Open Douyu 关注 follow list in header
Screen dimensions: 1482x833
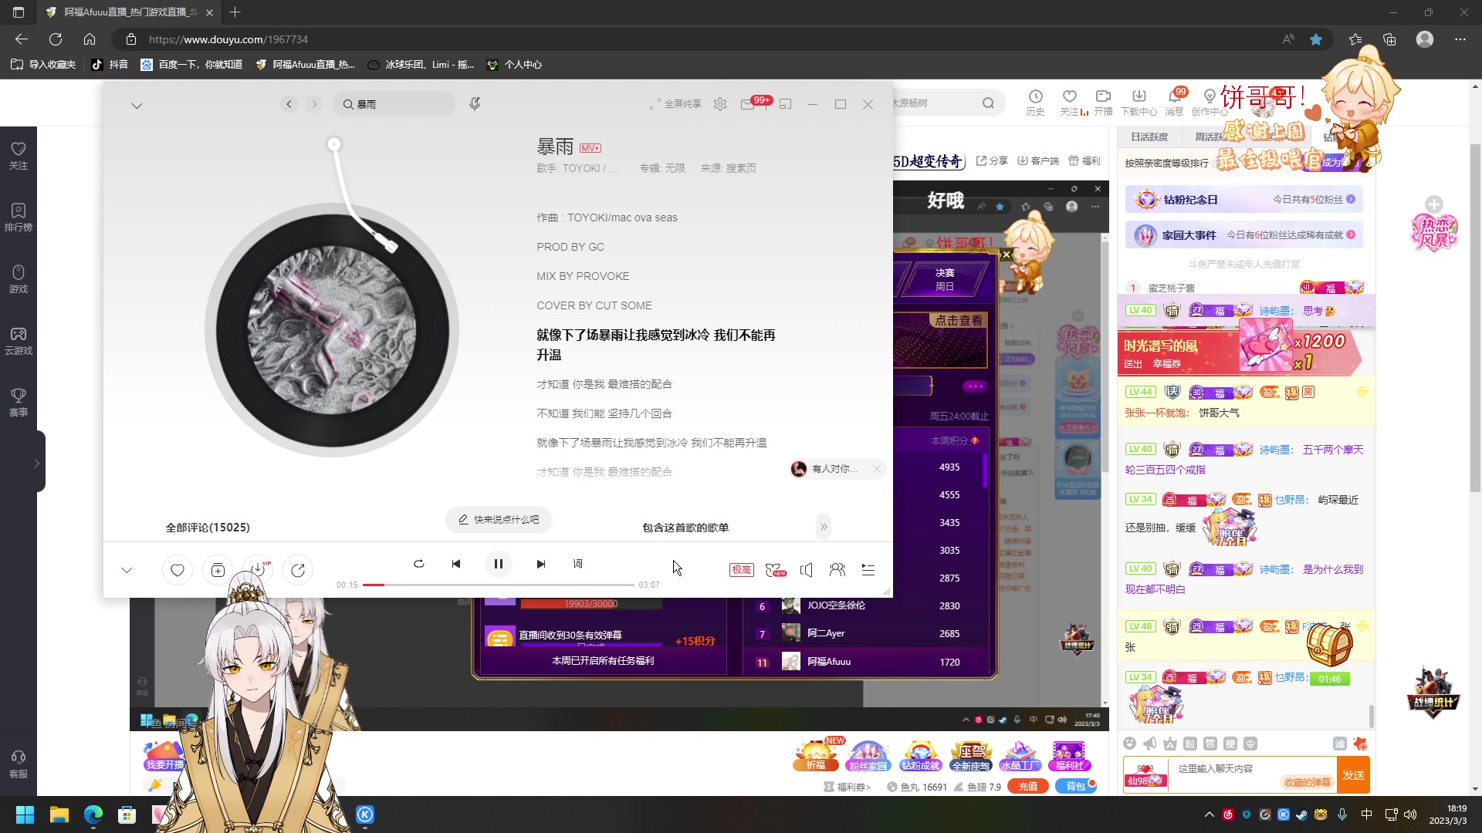tap(1070, 103)
